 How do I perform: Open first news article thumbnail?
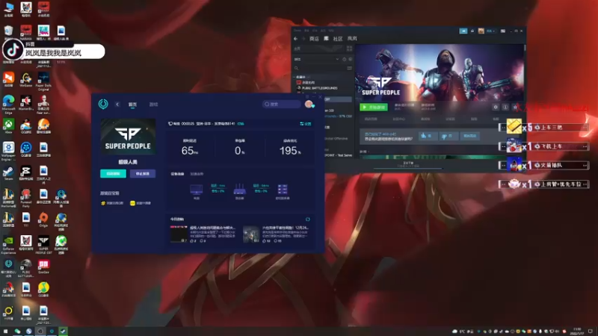pos(179,234)
